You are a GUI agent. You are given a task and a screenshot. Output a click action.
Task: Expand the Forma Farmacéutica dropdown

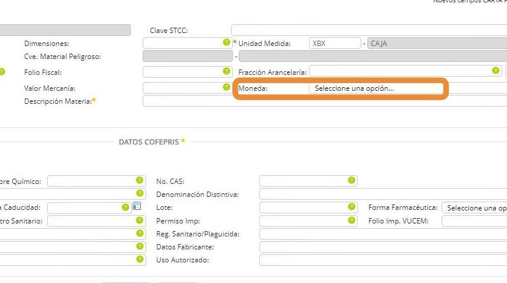point(474,208)
